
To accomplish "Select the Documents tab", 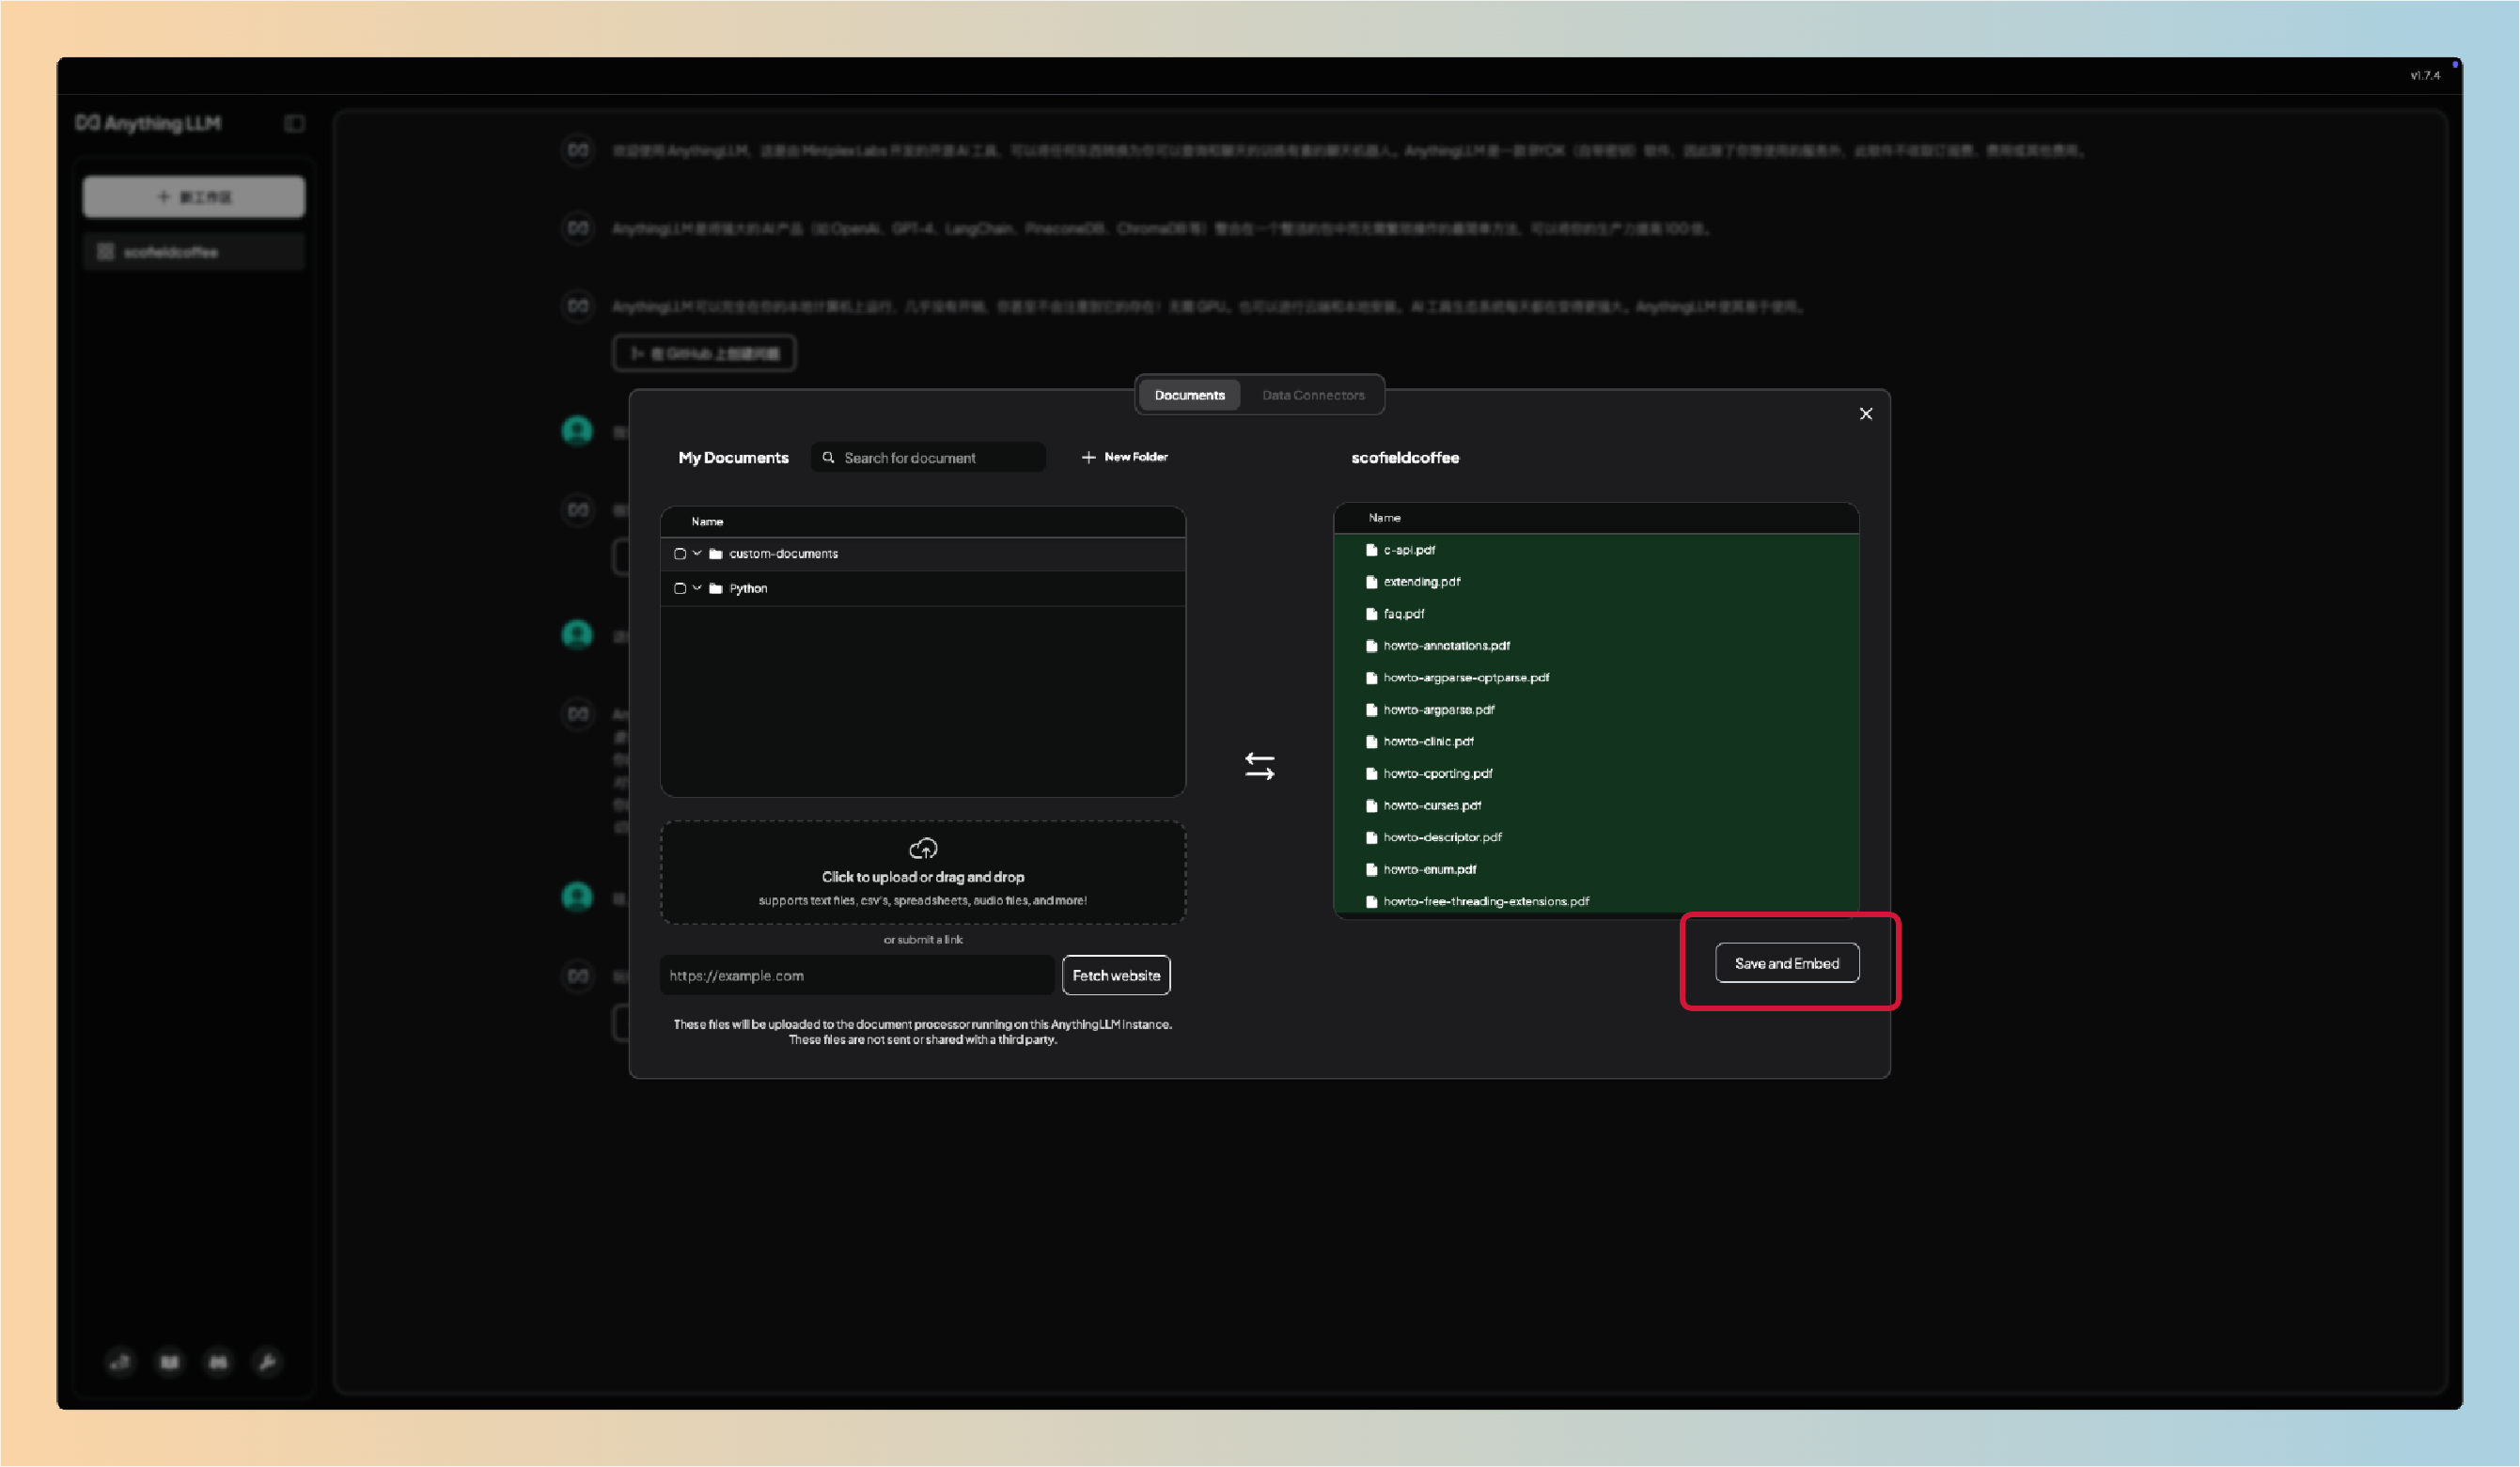I will click(x=1189, y=395).
